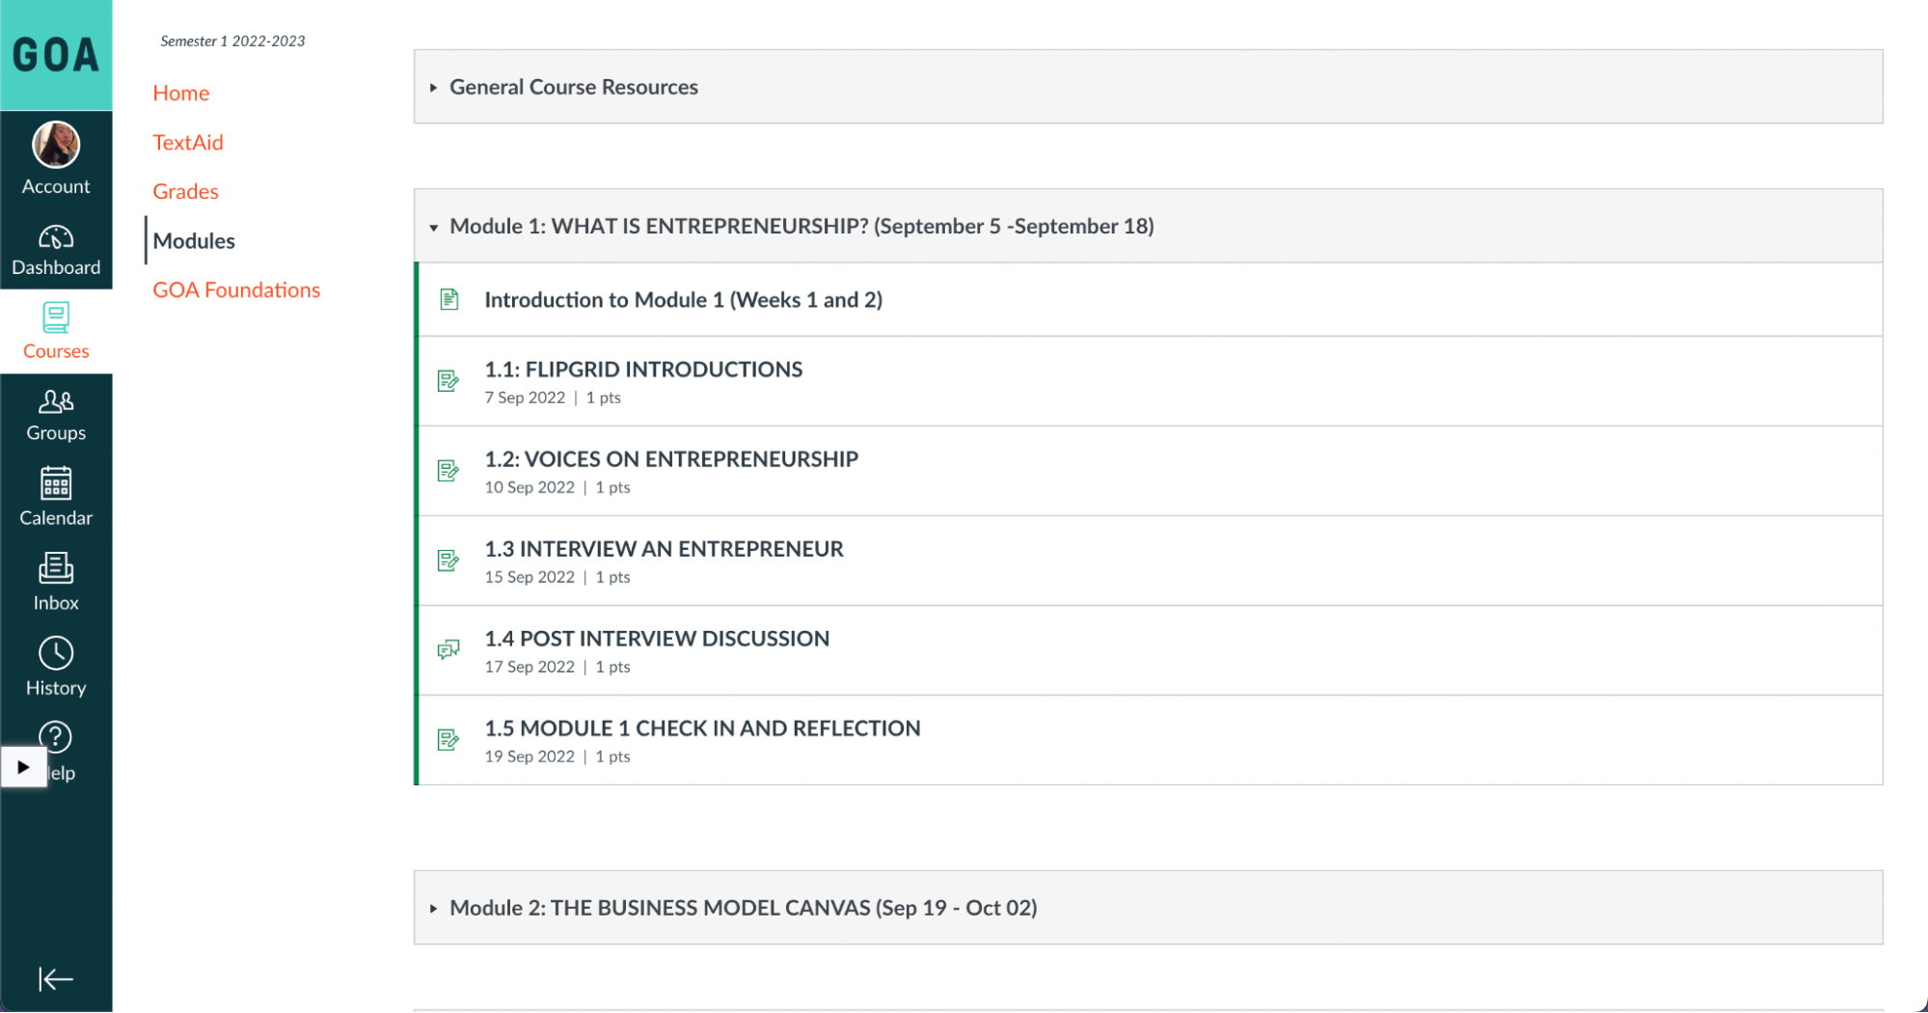
Task: Open the Calendar icon in sidebar
Action: coord(56,483)
